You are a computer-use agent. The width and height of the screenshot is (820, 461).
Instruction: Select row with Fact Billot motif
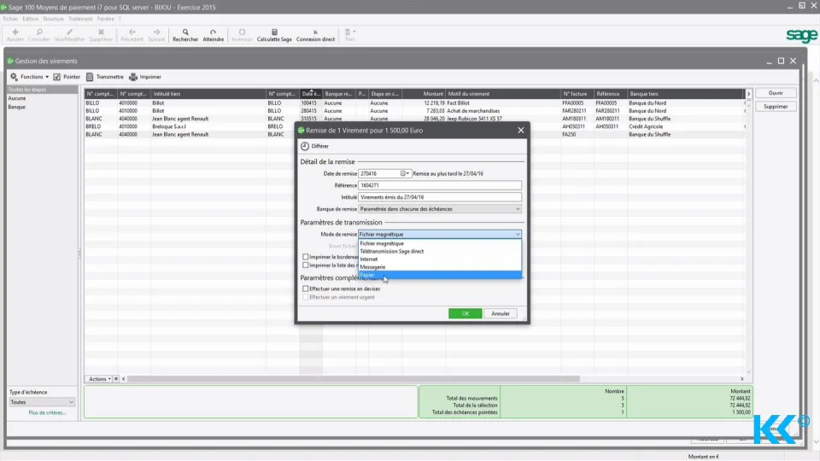[413, 103]
